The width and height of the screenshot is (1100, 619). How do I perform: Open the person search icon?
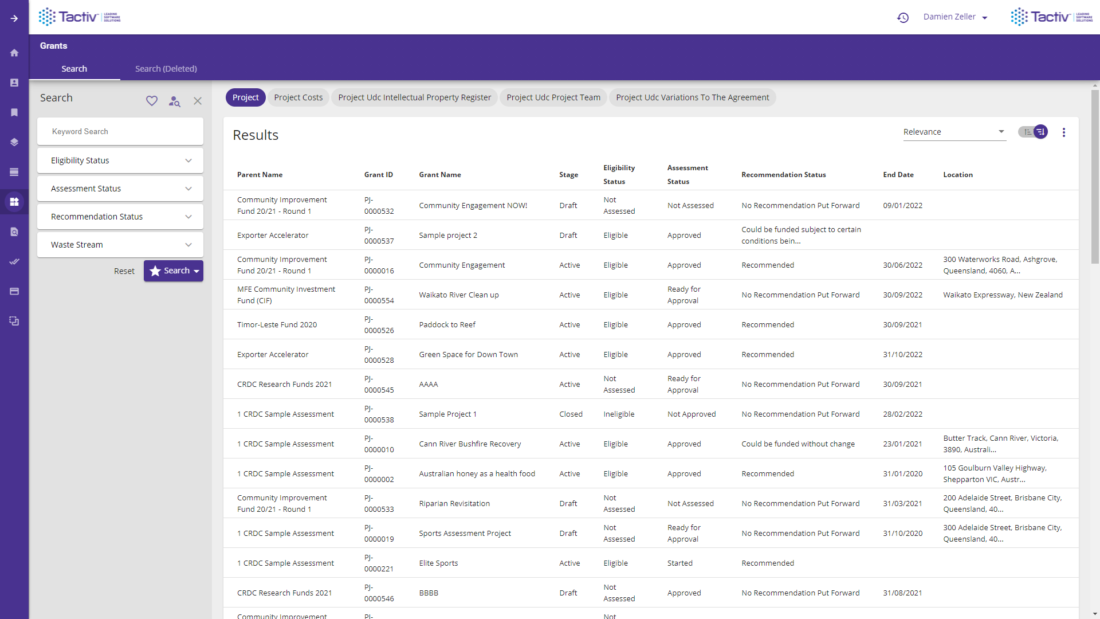tap(175, 101)
